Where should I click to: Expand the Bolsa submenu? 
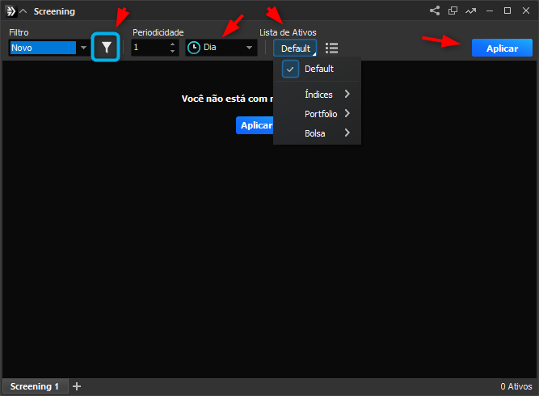click(326, 133)
